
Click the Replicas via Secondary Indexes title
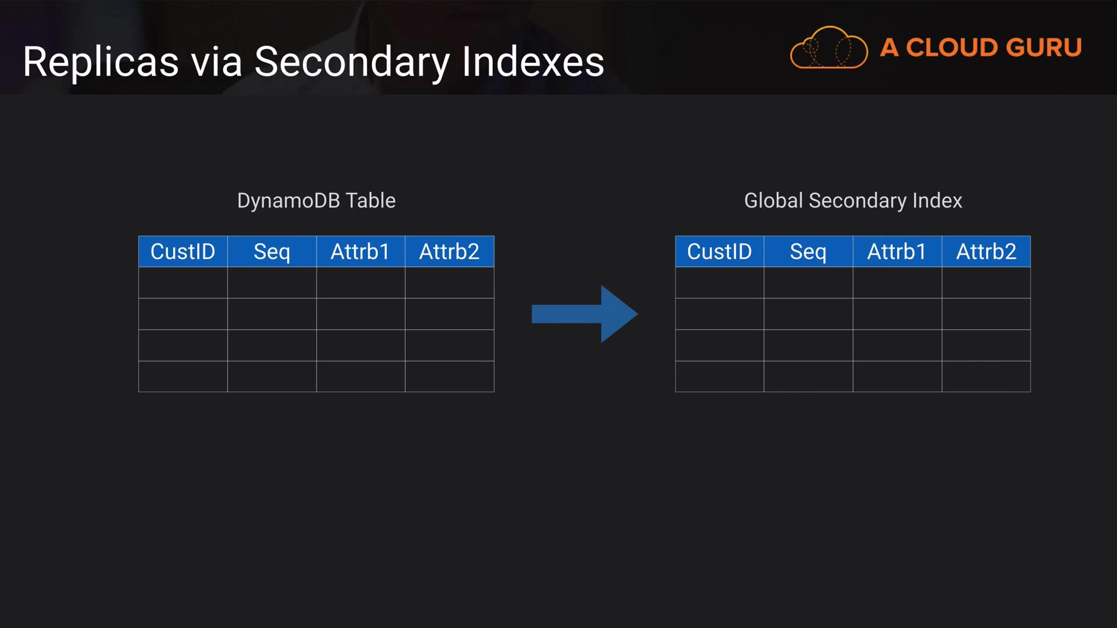(314, 62)
